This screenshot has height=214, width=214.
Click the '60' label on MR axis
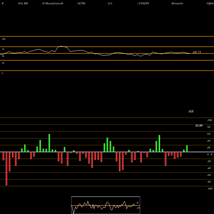click(209, 134)
